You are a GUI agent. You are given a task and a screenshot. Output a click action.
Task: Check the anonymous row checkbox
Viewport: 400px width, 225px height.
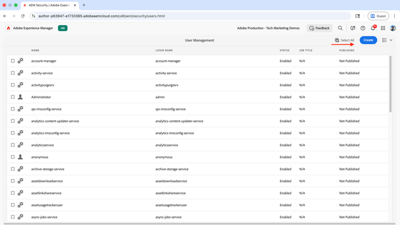coord(13,157)
